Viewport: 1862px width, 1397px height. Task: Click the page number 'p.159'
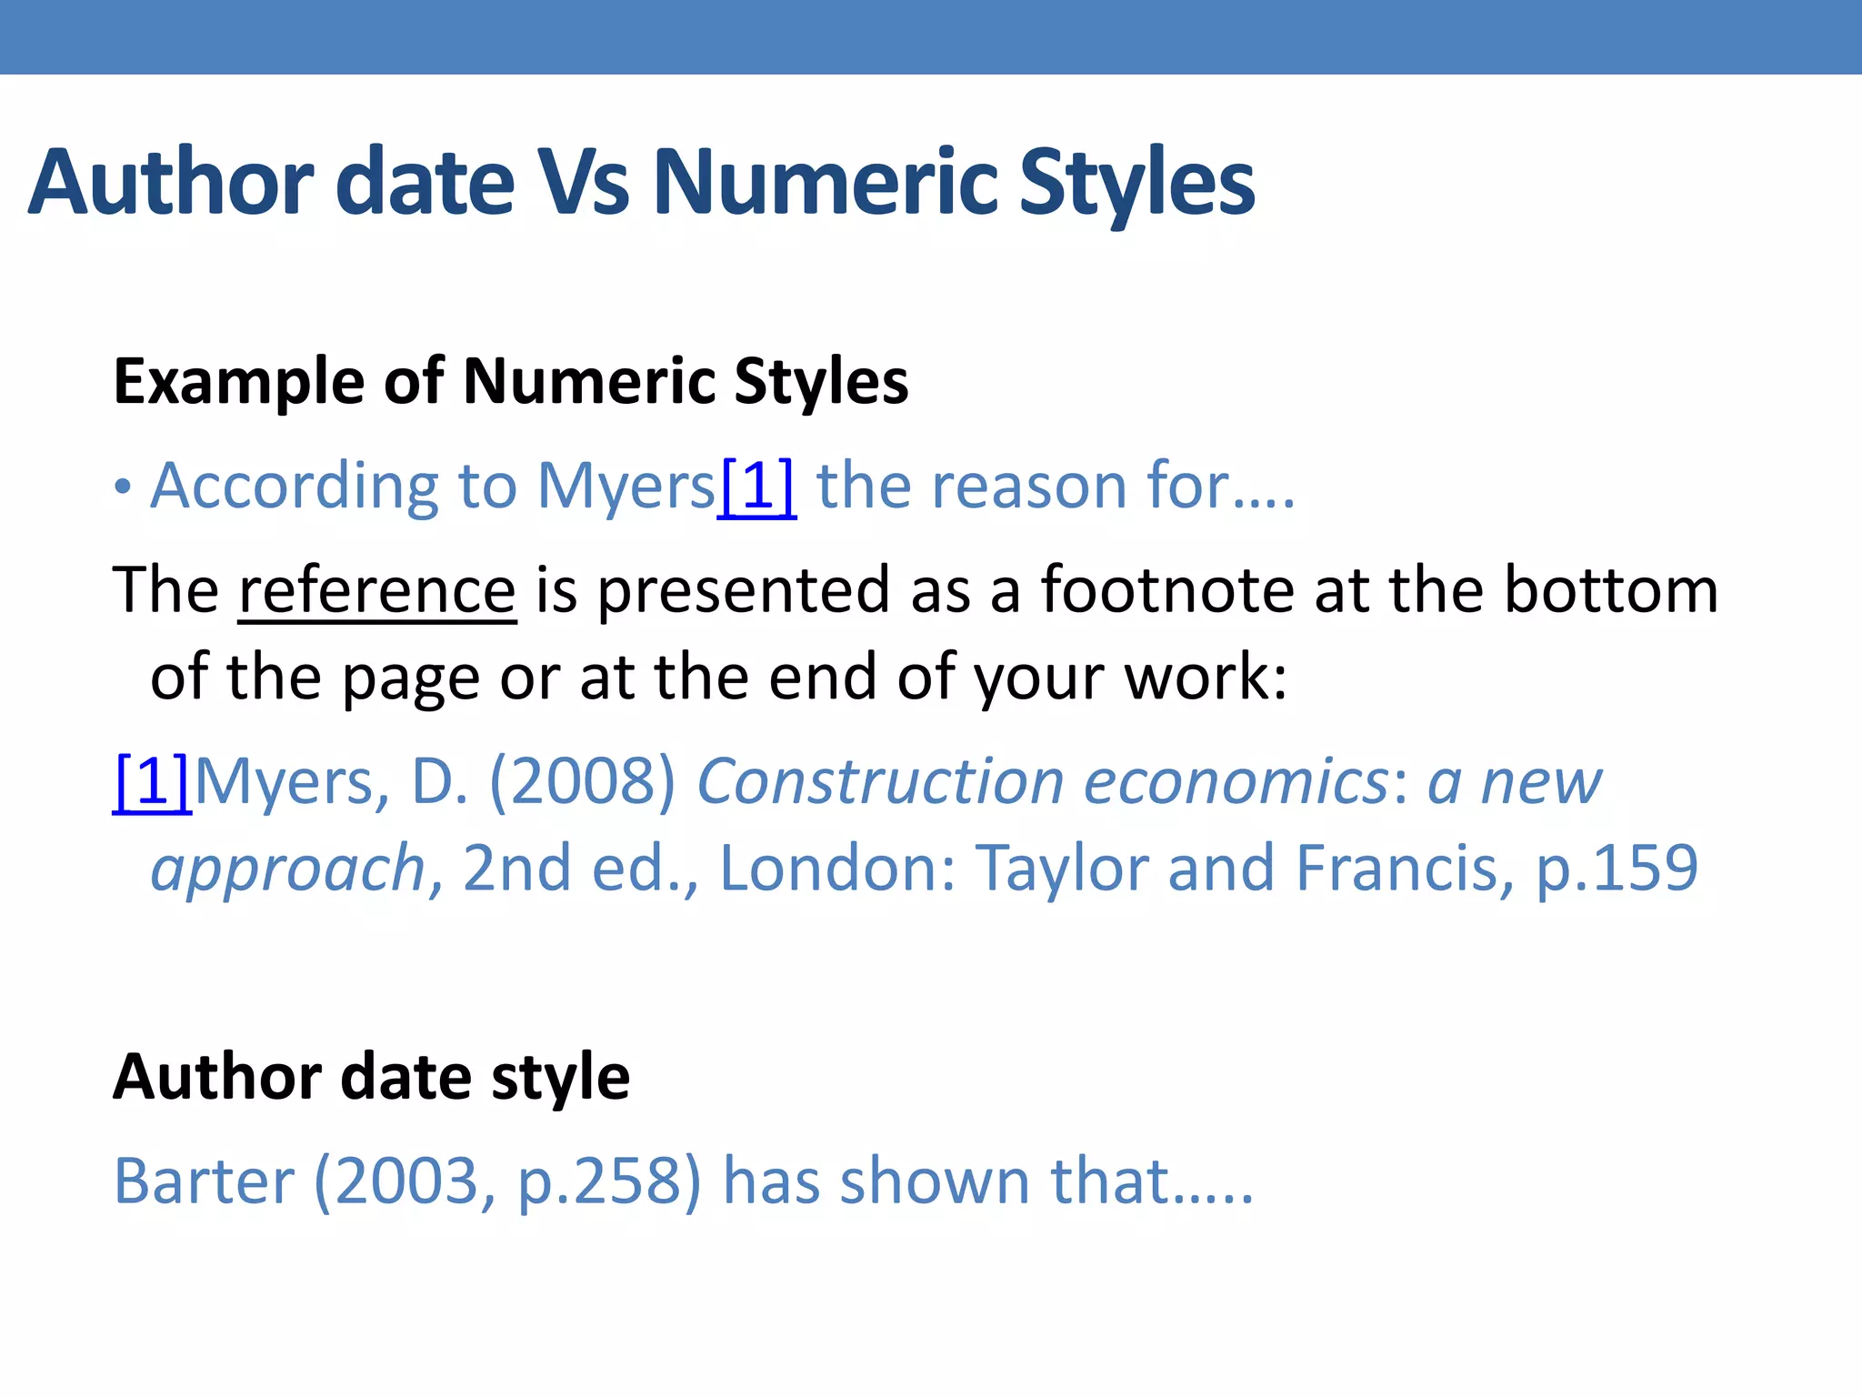coord(1617,869)
